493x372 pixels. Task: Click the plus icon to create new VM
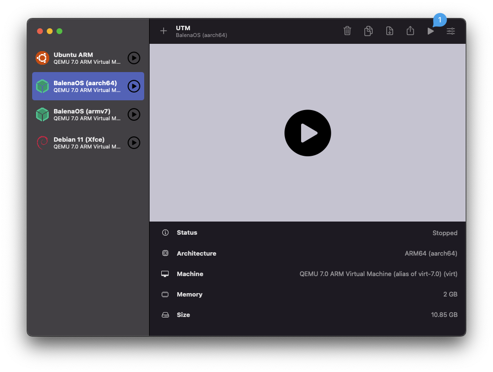click(x=164, y=31)
